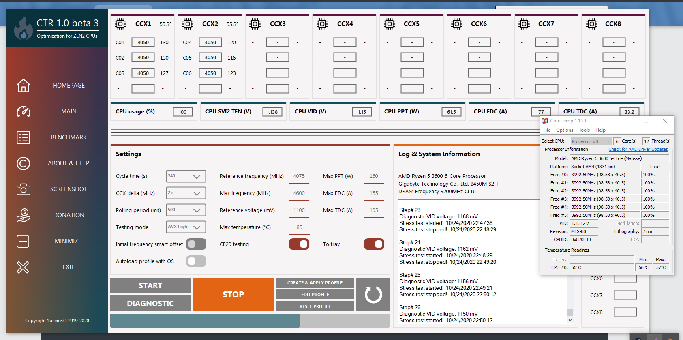The height and width of the screenshot is (340, 683).
Task: Click the Max PPT (W) field
Action: [x=374, y=176]
